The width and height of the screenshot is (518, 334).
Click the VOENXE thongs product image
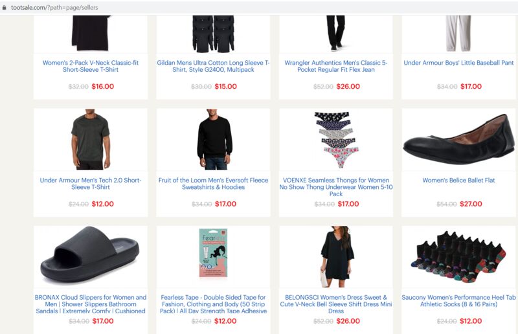(x=335, y=139)
